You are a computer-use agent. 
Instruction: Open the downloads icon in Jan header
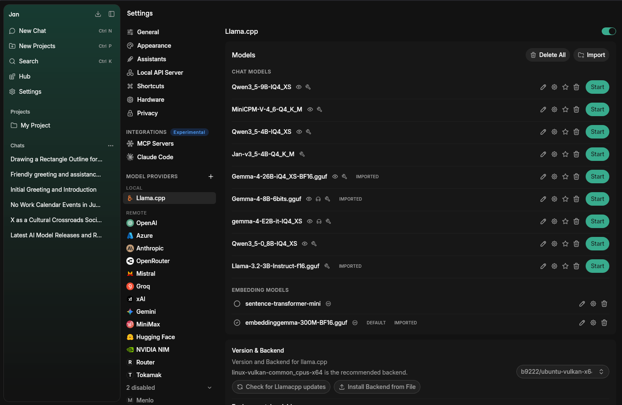click(98, 14)
